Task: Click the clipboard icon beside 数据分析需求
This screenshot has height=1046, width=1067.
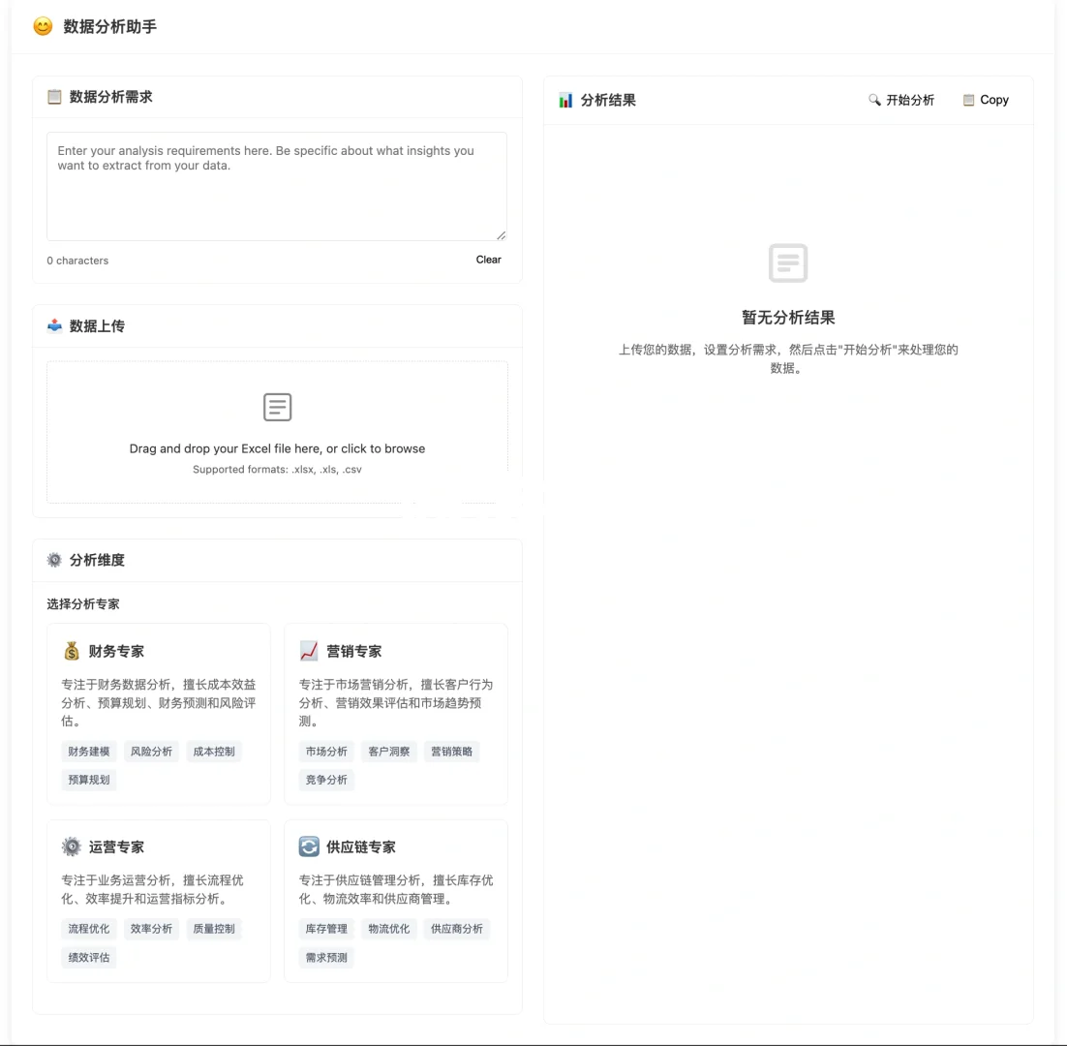Action: pos(54,97)
